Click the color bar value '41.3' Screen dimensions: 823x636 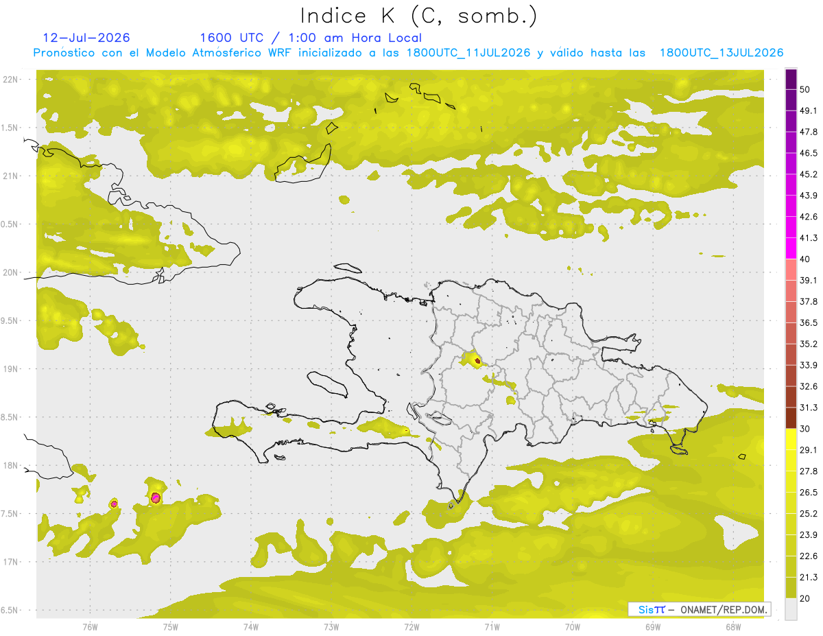pos(809,238)
